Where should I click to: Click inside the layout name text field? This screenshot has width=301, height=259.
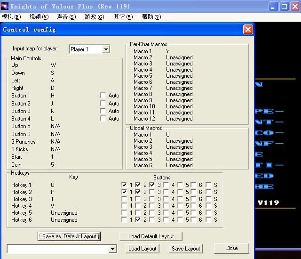(57, 249)
